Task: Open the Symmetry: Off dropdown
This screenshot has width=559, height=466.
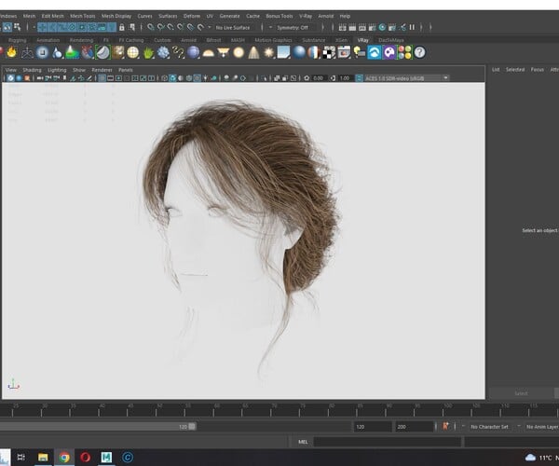Action: click(x=295, y=27)
